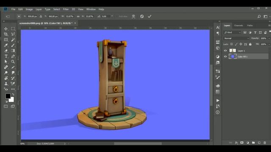The height and width of the screenshot is (152, 271).
Task: Select the Magic Wand tool
Action: (13, 40)
